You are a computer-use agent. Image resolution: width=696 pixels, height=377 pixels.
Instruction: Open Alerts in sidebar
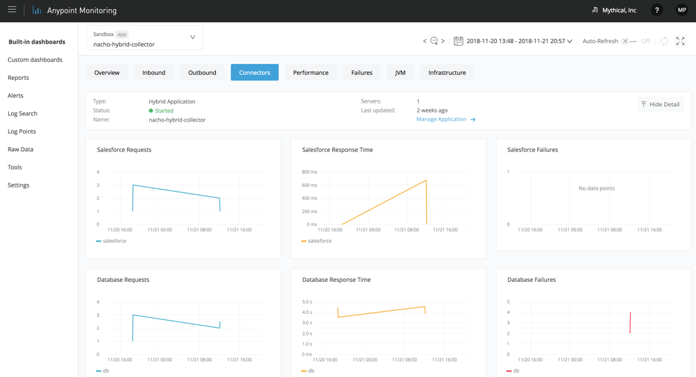pos(15,96)
